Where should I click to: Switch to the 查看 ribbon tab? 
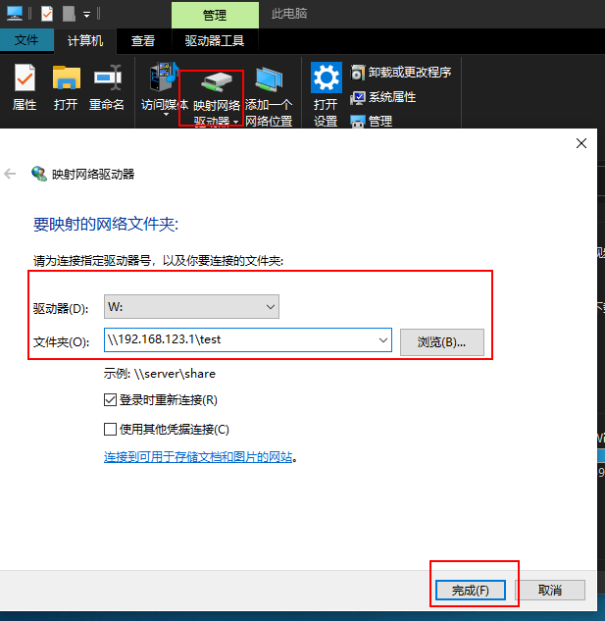(x=143, y=40)
